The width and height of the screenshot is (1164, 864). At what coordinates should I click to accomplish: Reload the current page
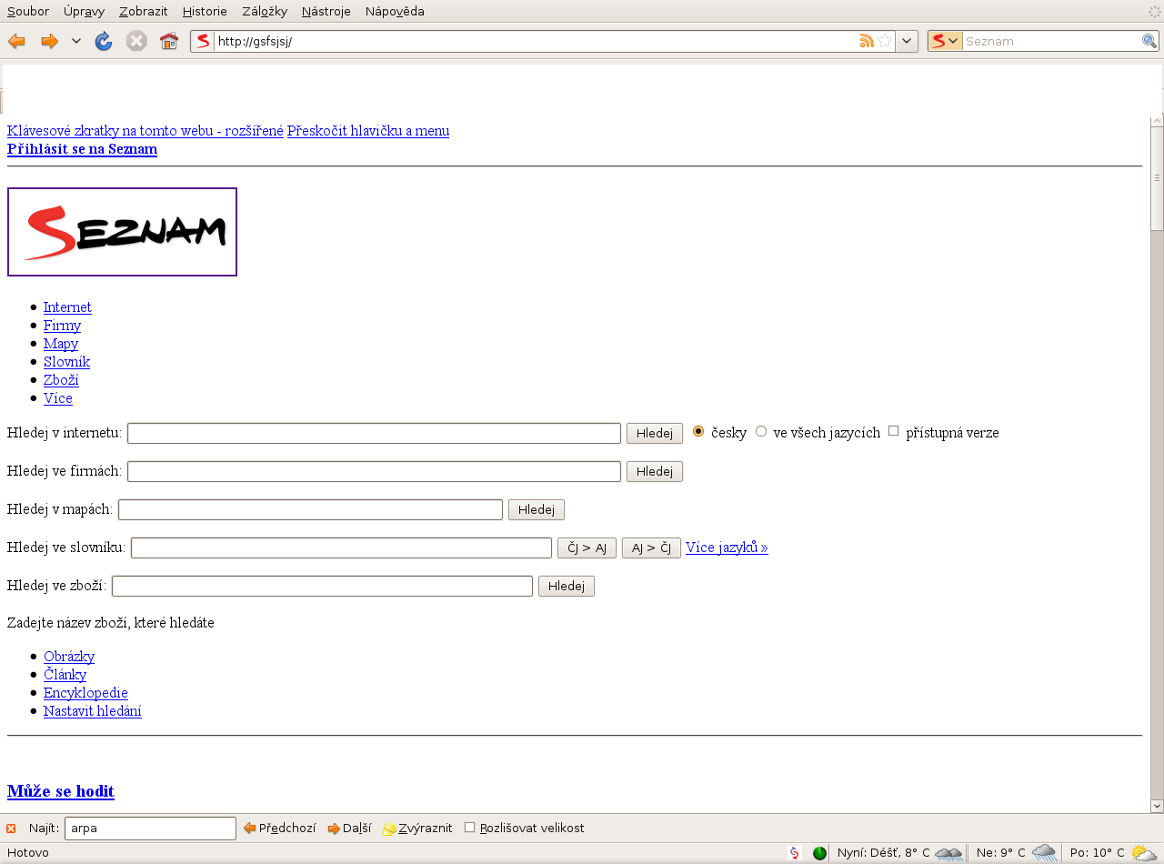point(104,41)
